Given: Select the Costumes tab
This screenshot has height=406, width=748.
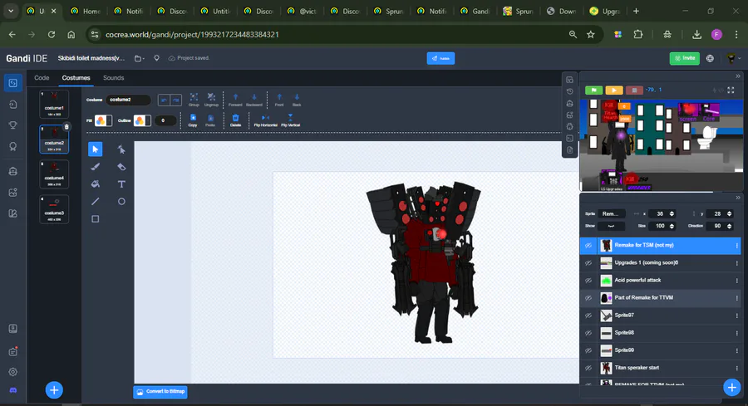Looking at the screenshot, I should [x=76, y=78].
